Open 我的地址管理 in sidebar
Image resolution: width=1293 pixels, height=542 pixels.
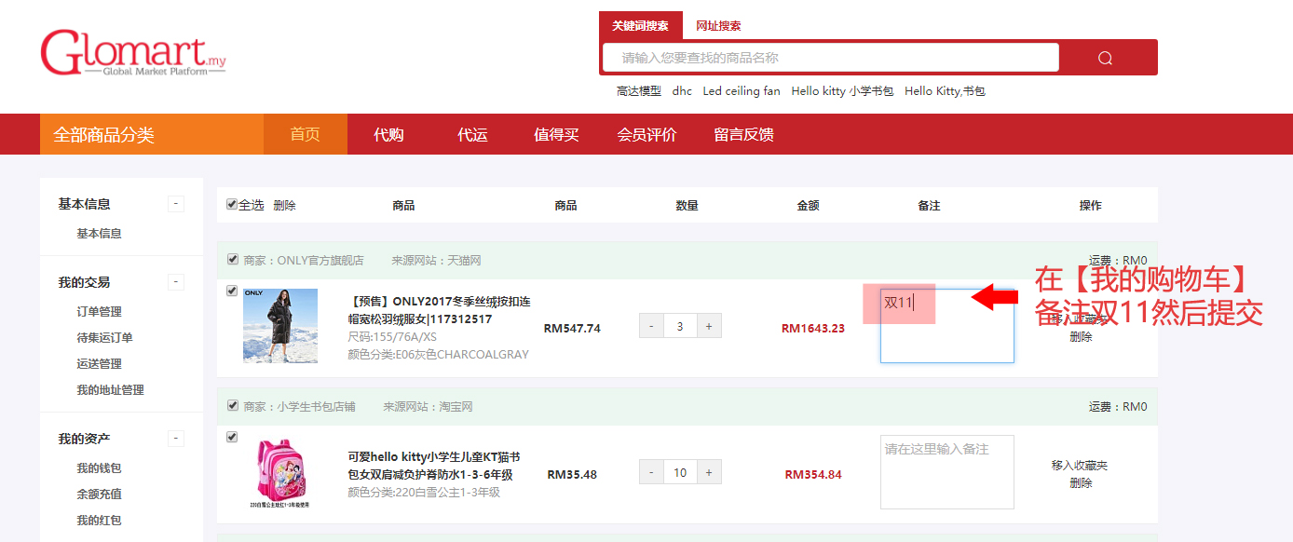110,390
